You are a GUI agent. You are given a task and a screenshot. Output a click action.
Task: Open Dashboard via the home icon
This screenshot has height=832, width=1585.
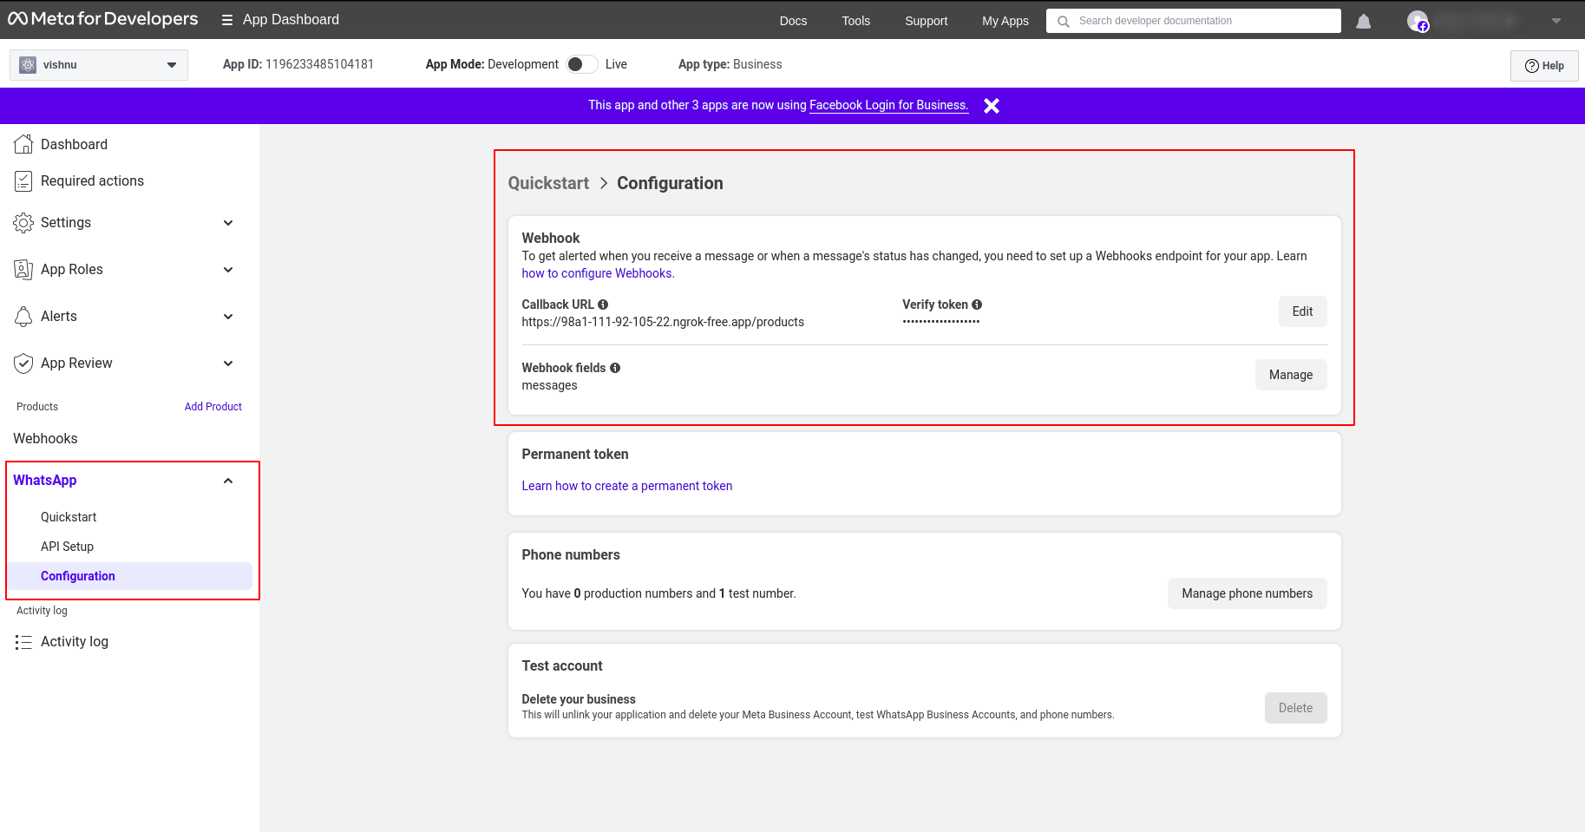23,144
